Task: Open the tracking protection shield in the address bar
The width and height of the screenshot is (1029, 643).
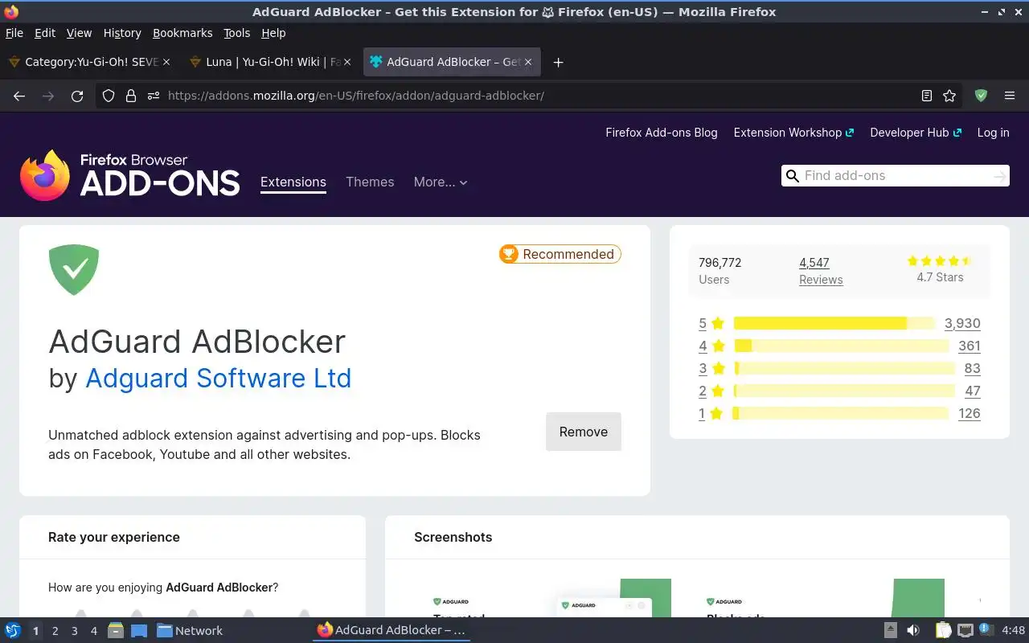Action: [109, 96]
